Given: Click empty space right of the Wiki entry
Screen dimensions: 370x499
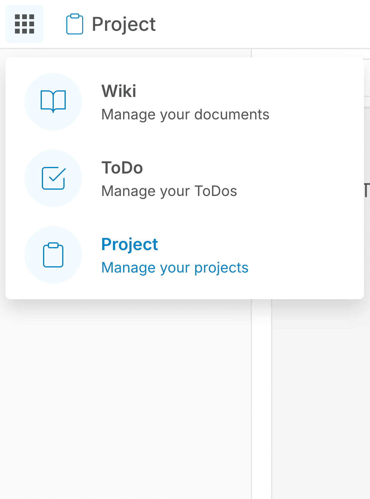Looking at the screenshot, I should tap(314, 102).
